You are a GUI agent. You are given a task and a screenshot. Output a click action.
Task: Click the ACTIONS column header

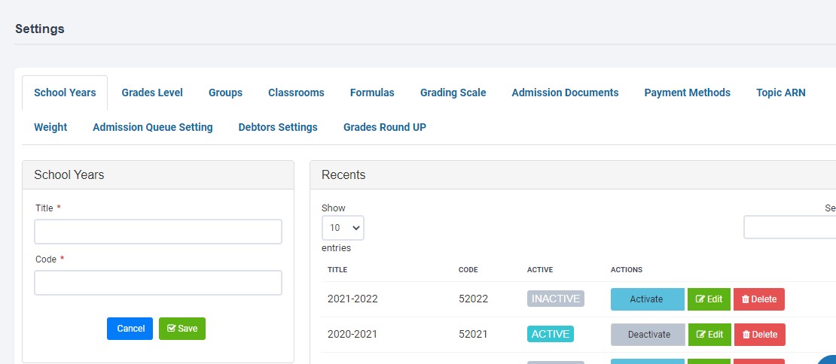pos(627,270)
